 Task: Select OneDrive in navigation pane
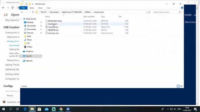[x=29, y=51]
